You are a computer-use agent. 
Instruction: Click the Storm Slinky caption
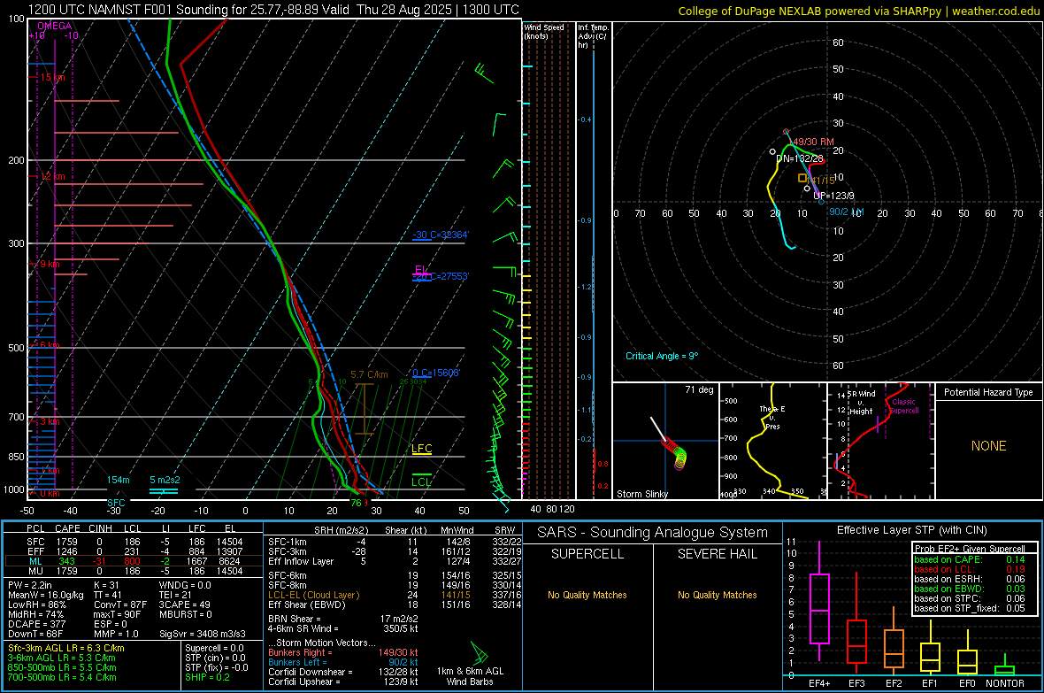(x=641, y=494)
